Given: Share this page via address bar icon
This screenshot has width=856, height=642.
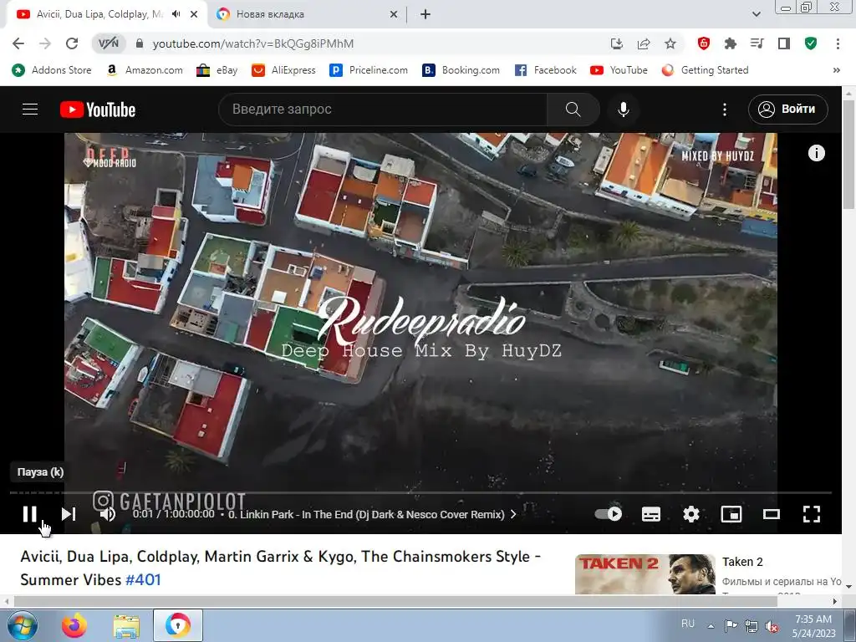Looking at the screenshot, I should [x=644, y=43].
